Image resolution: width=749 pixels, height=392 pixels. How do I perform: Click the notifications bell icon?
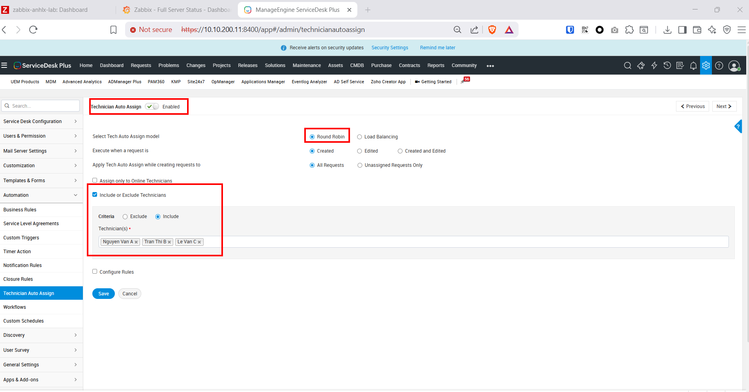tap(693, 66)
